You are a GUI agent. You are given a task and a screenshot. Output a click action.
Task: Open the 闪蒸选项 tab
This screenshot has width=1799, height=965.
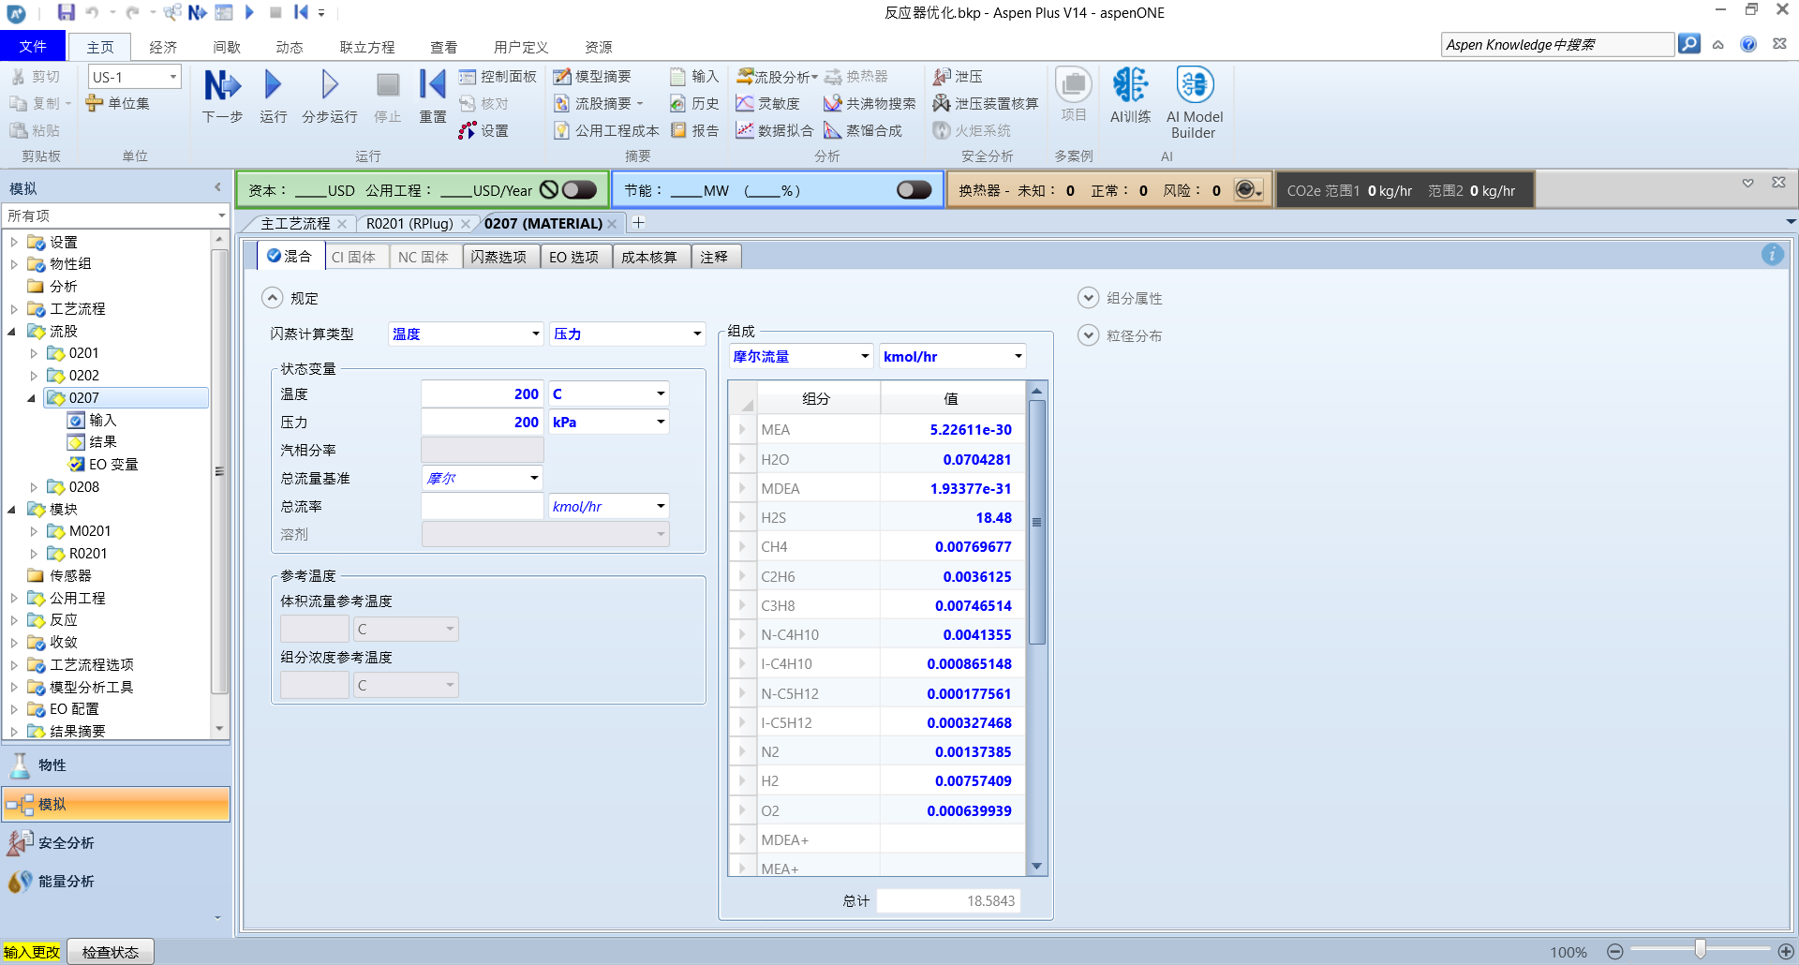[498, 257]
